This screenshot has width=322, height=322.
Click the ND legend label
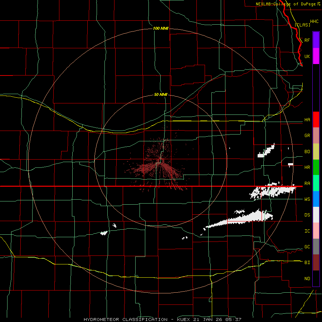(307, 279)
